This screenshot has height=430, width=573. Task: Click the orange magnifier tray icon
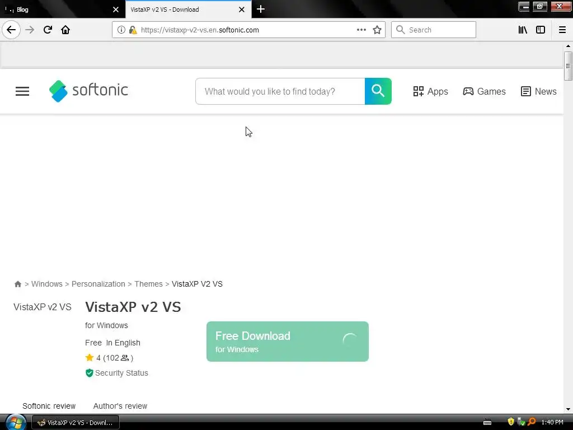coord(532,422)
